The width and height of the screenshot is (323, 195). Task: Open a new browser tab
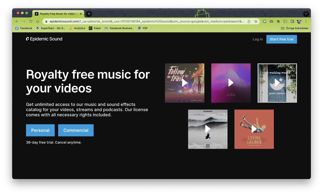(89, 14)
